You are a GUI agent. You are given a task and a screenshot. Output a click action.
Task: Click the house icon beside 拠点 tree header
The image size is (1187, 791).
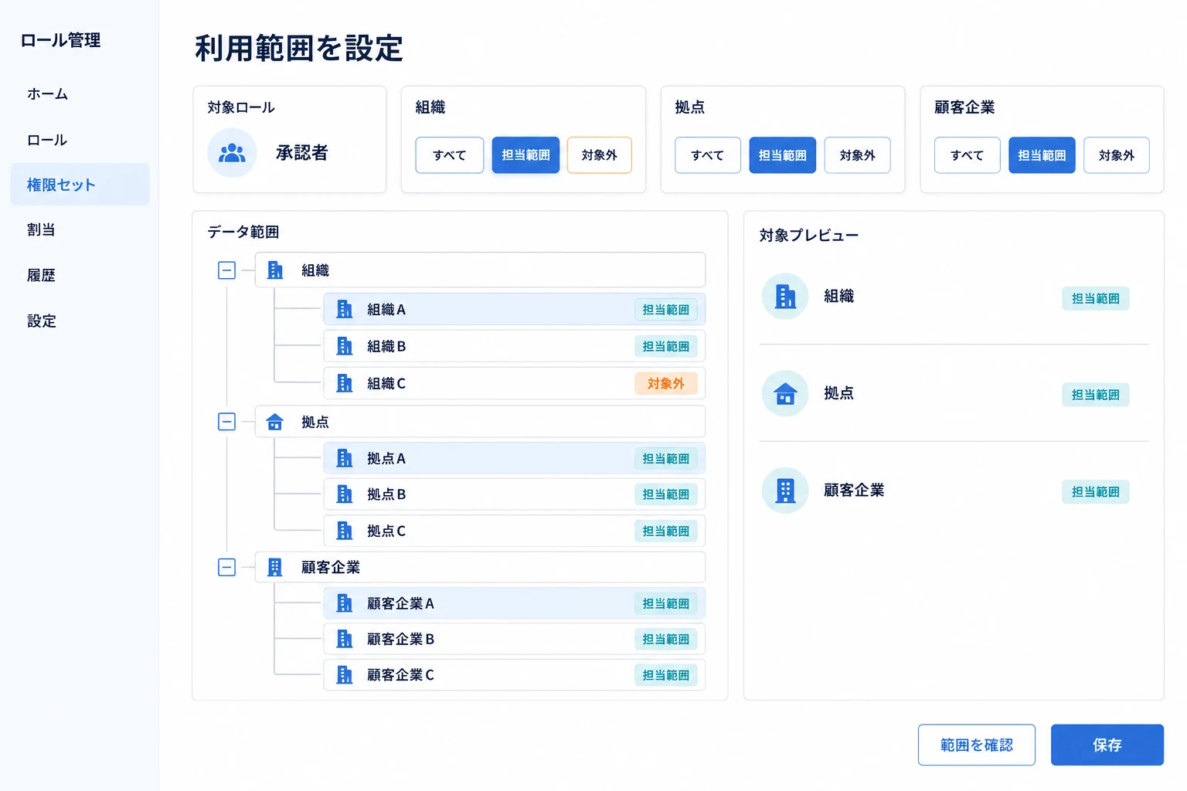[275, 422]
